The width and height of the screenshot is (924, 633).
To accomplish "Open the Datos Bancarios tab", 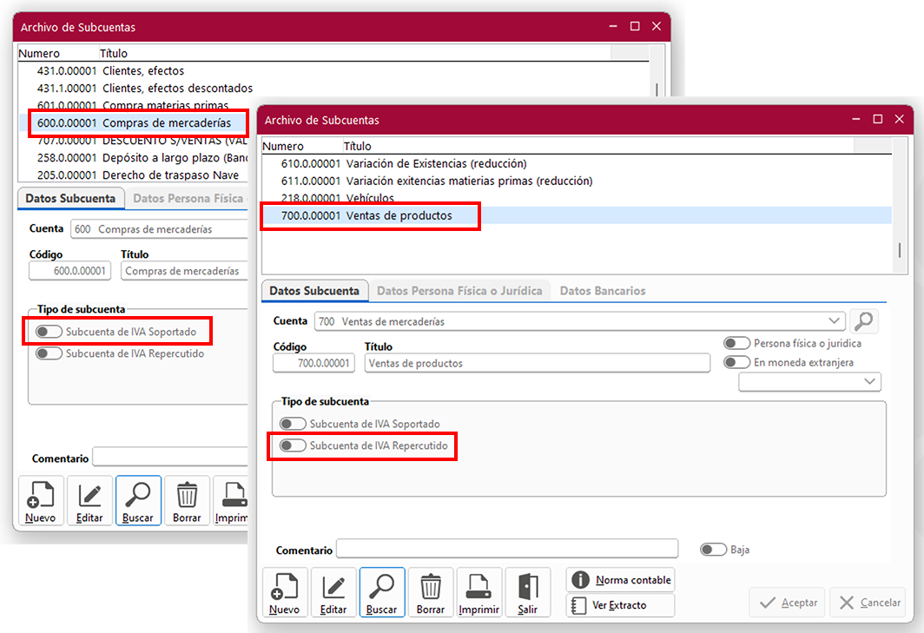I will tap(603, 291).
